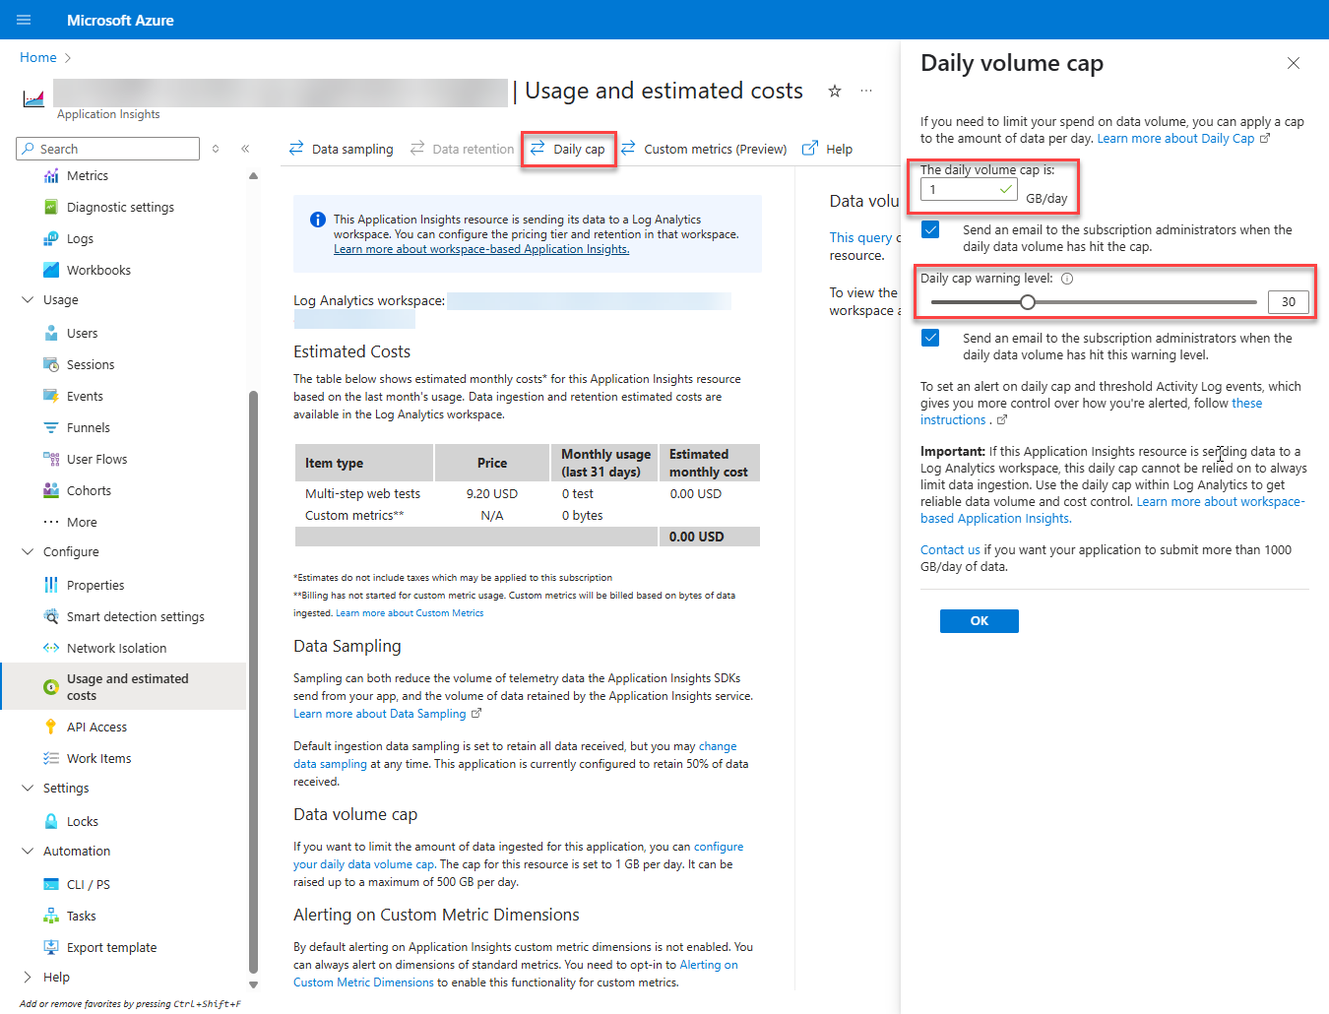This screenshot has width=1329, height=1014.
Task: Click the OK button
Action: [x=980, y=621]
